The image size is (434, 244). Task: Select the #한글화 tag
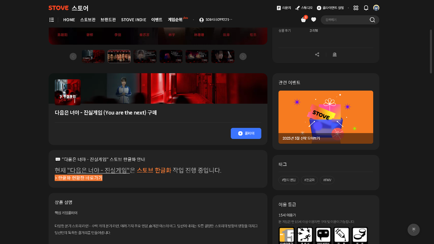pos(309,180)
